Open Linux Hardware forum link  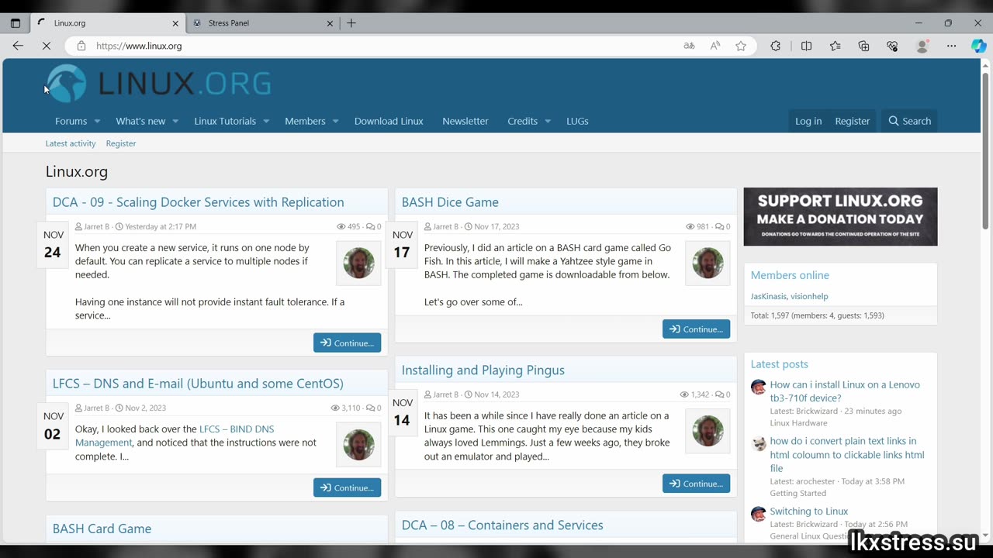[798, 423]
